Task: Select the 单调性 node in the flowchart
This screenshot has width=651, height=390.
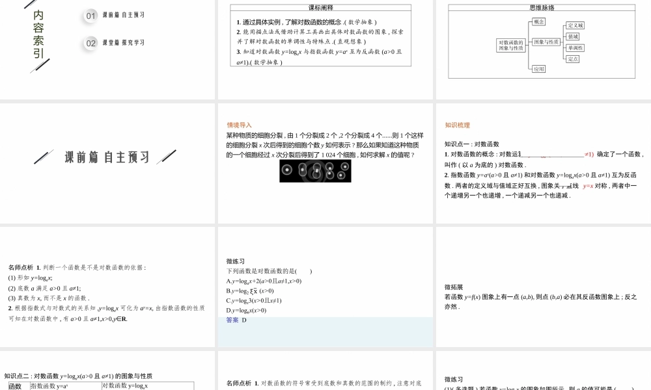Action: [575, 47]
